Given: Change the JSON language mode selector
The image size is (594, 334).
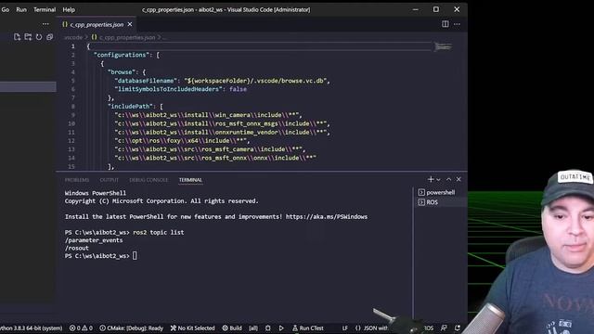Looking at the screenshot, I should 371,328.
